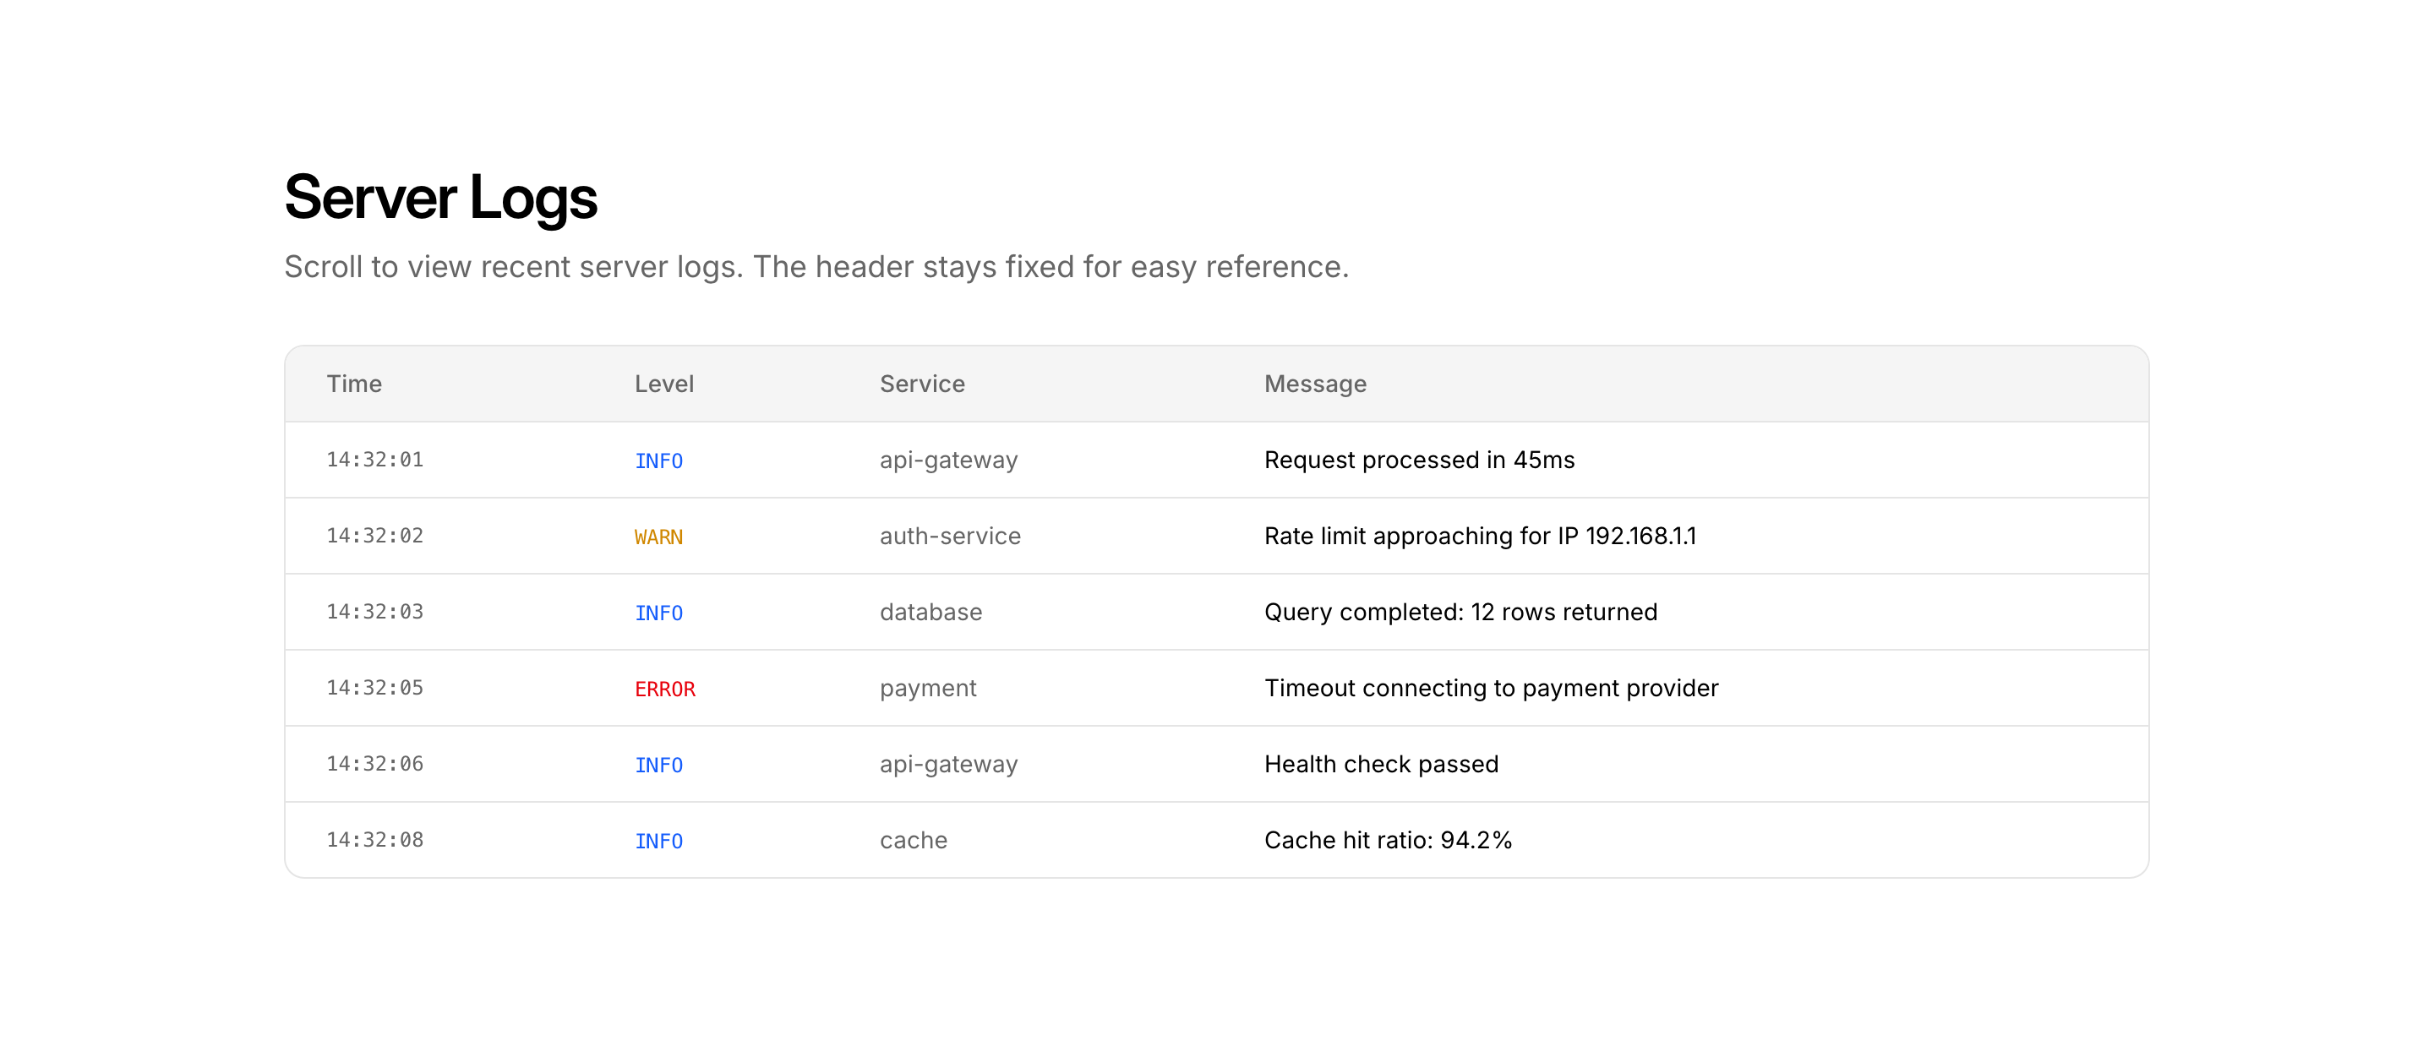Select the 'Cache hit ratio: 94.2%' message
The image size is (2434, 1041).
(x=1387, y=840)
